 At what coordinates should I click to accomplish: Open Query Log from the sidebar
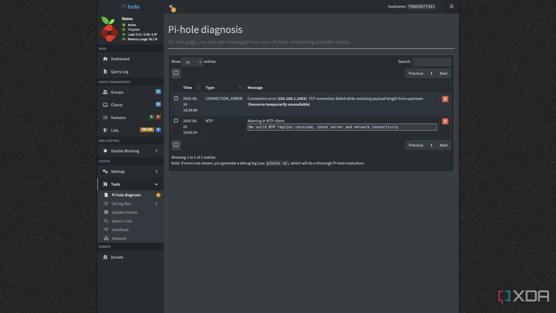click(x=130, y=72)
